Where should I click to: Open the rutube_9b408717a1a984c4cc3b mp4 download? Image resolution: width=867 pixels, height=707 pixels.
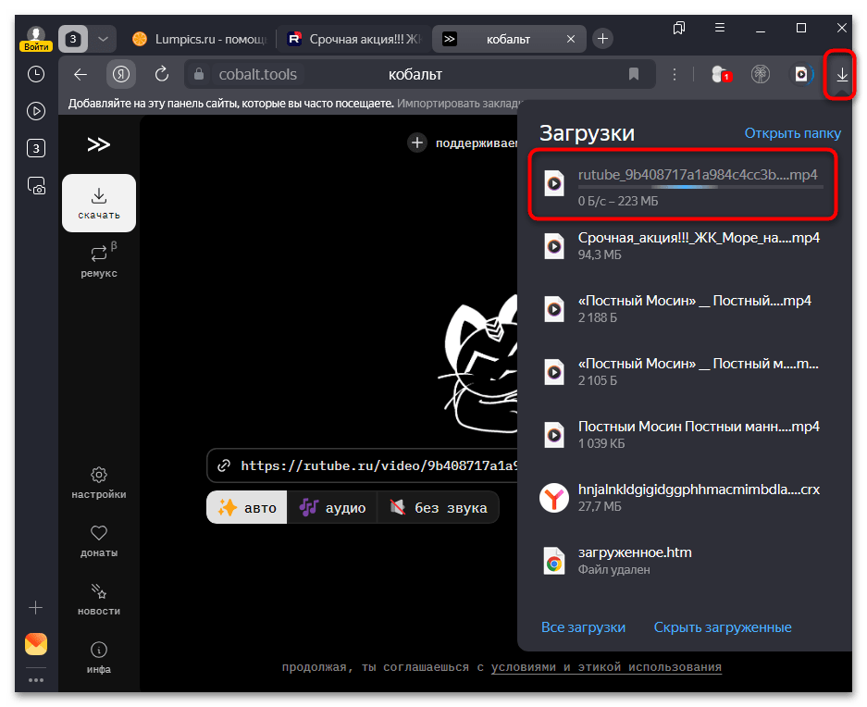click(682, 185)
